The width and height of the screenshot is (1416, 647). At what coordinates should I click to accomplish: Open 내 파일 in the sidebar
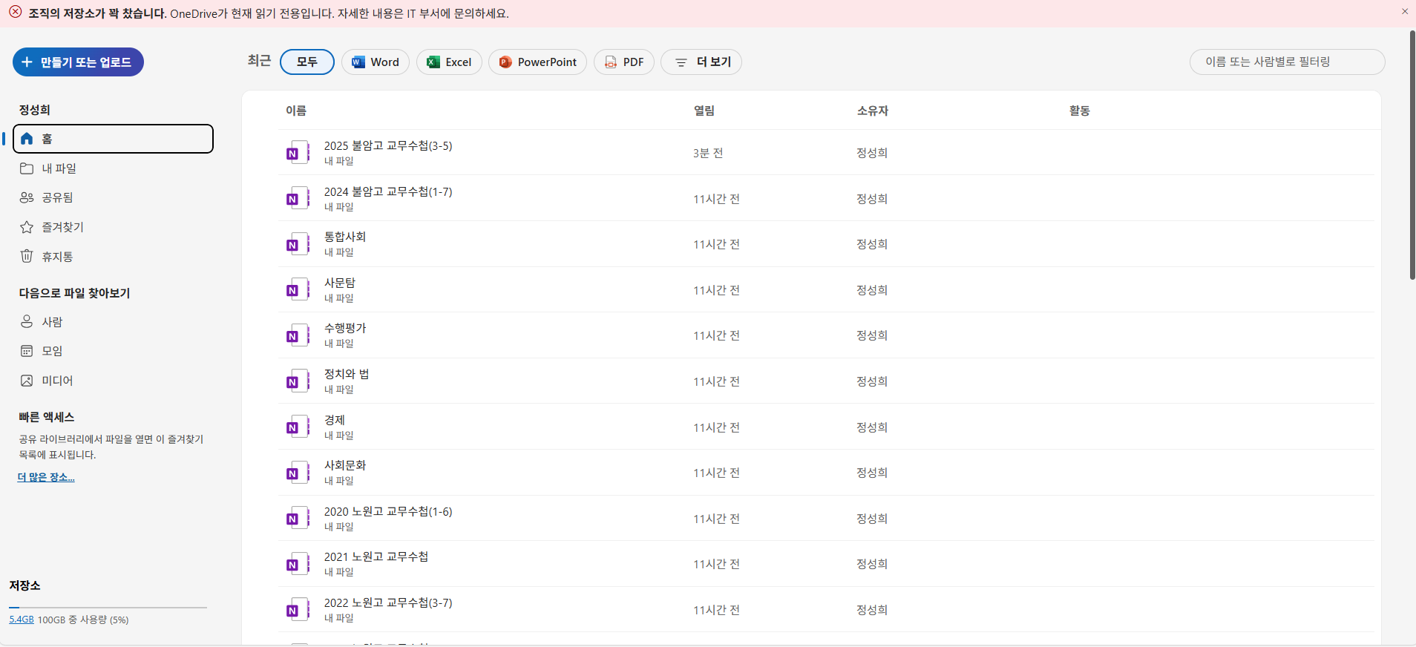click(113, 168)
